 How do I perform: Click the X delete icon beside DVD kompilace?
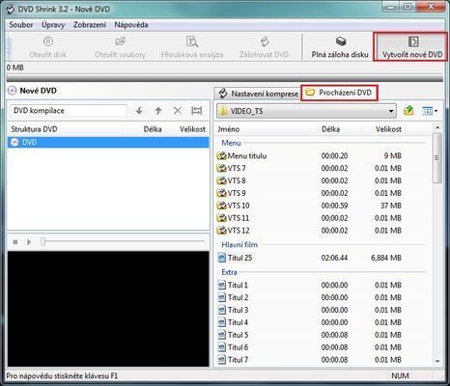tap(178, 111)
